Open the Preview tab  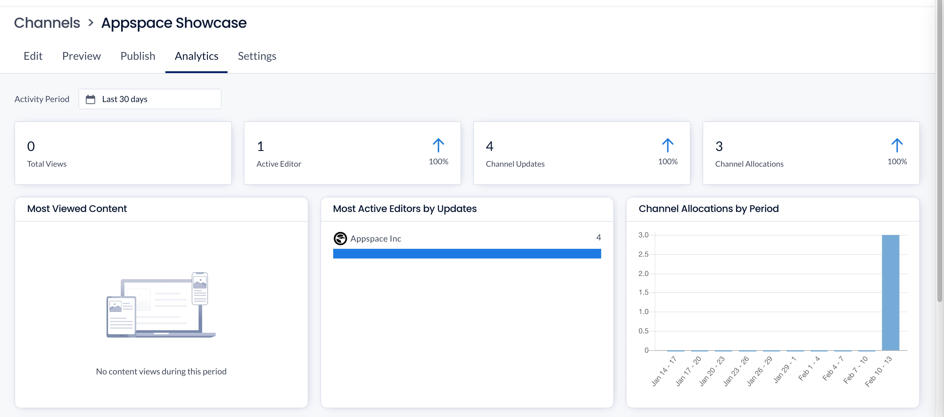click(81, 56)
